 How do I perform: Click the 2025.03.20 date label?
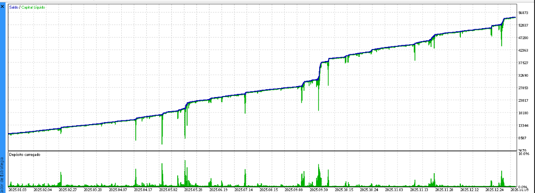point(93,190)
